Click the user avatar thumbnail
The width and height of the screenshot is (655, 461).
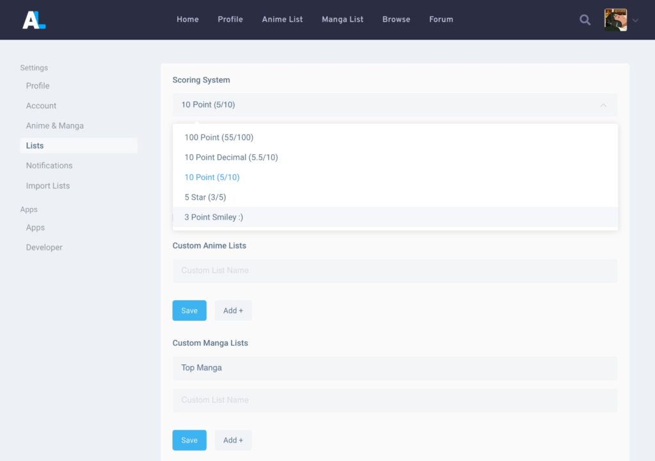615,20
